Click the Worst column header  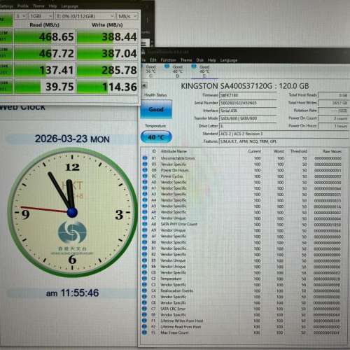click(x=279, y=151)
